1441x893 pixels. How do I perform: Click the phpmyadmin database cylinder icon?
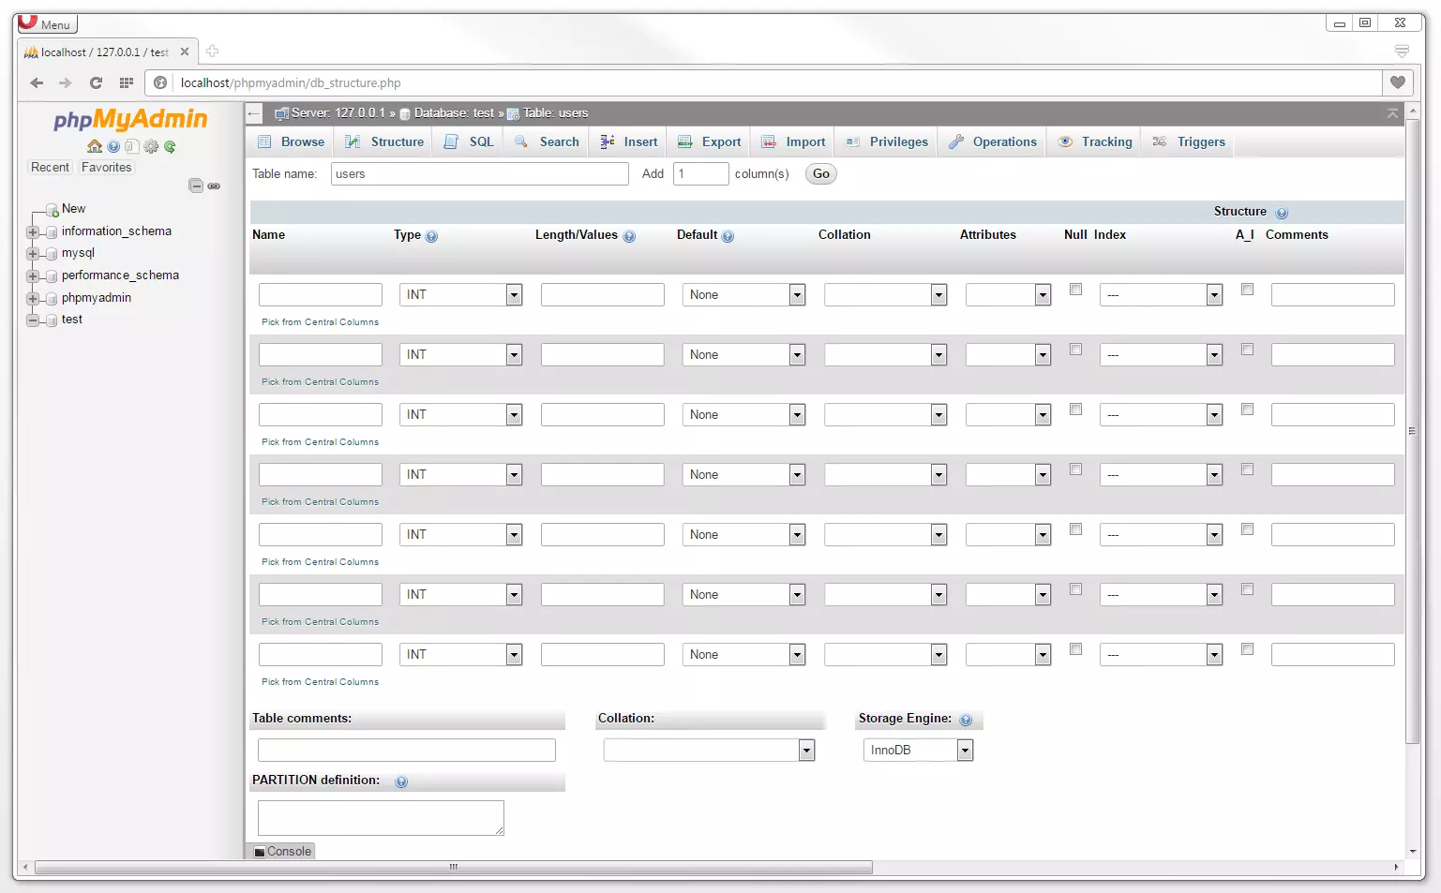click(x=52, y=299)
